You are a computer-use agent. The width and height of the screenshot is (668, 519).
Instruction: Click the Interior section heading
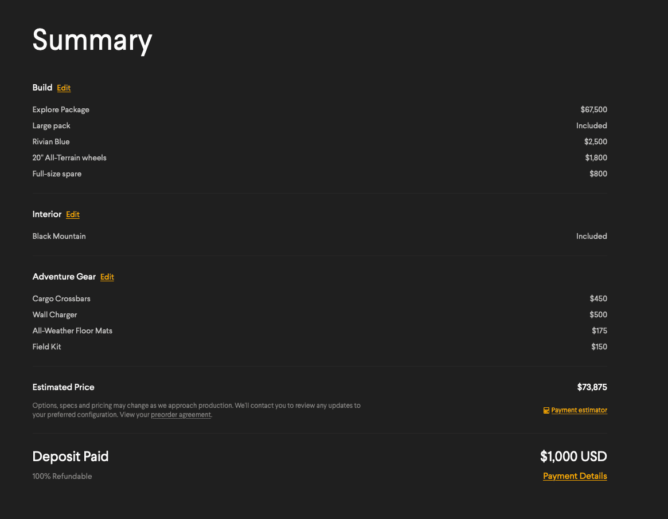coord(47,214)
